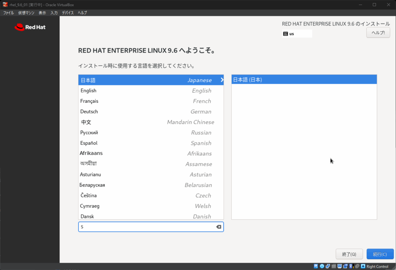Select Asturianu Asturian language row
The height and width of the screenshot is (270, 396).
151,175
